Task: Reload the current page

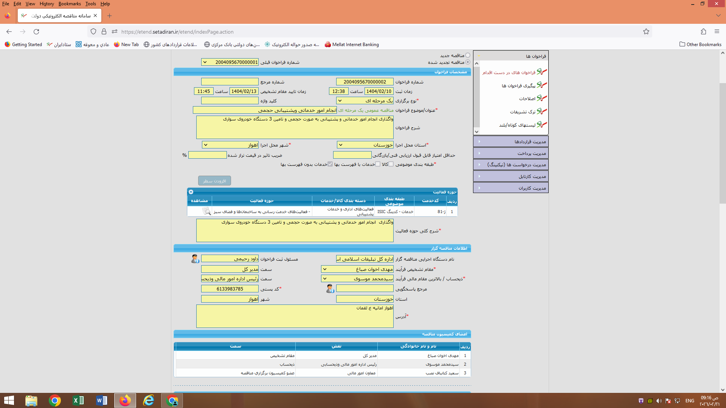Action: click(36, 32)
